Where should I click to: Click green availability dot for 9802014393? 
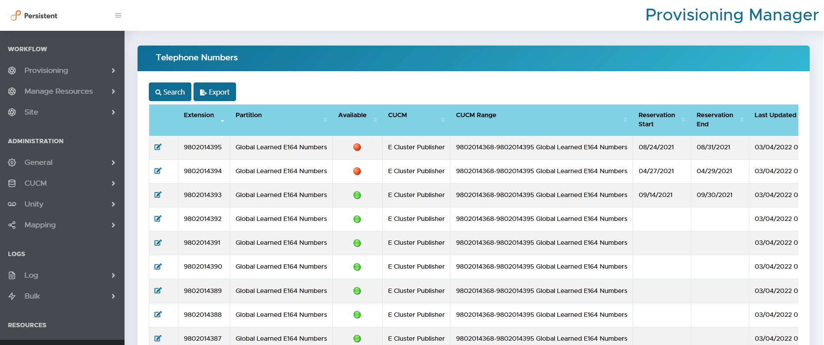coord(357,195)
